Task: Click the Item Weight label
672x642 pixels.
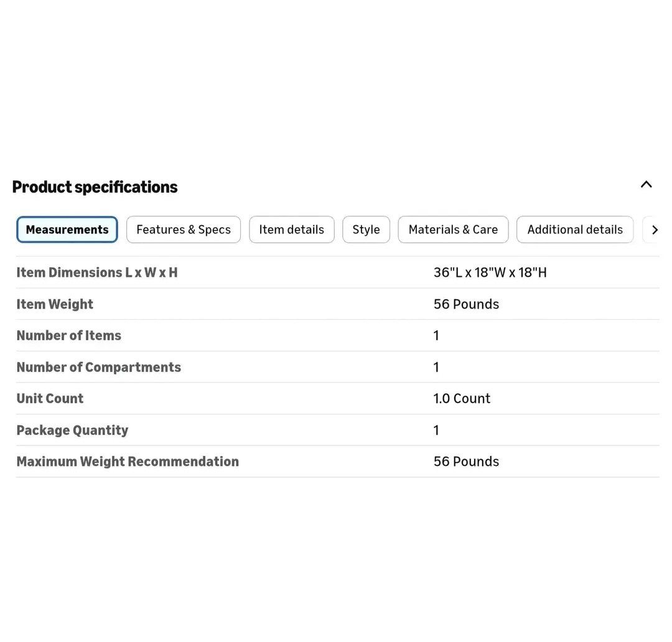Action: coord(55,304)
